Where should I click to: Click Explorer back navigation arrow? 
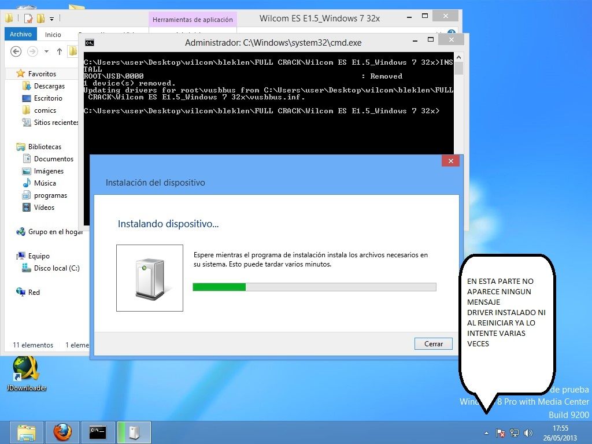tap(16, 51)
